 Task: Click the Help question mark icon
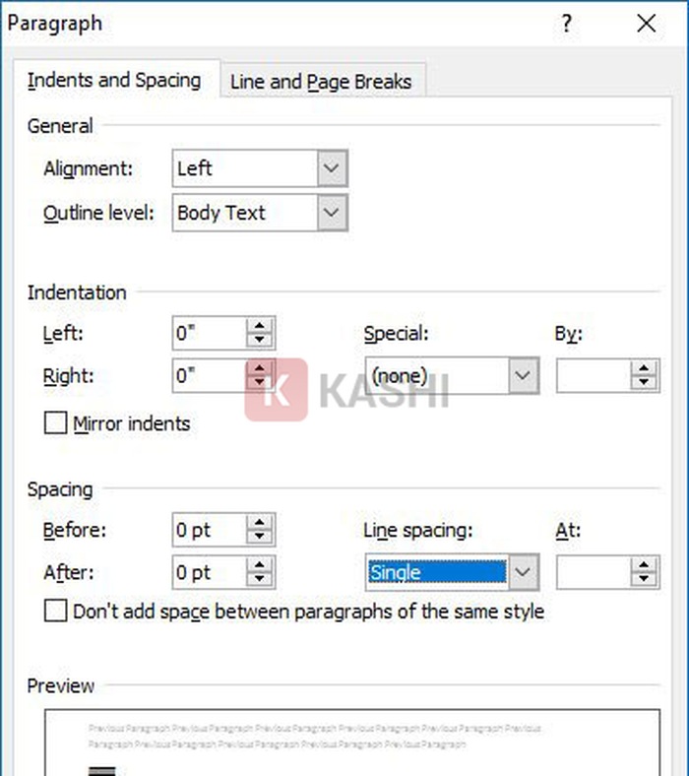pyautogui.click(x=567, y=25)
